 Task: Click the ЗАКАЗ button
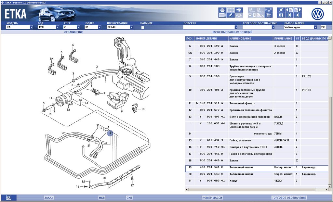point(48,197)
